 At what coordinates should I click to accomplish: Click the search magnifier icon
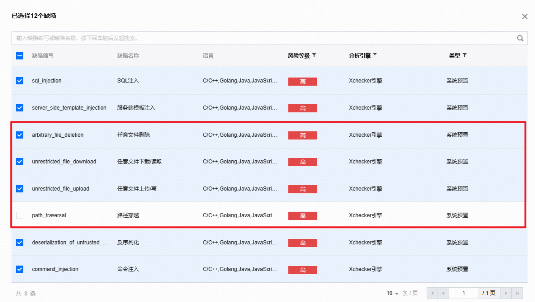[x=520, y=38]
